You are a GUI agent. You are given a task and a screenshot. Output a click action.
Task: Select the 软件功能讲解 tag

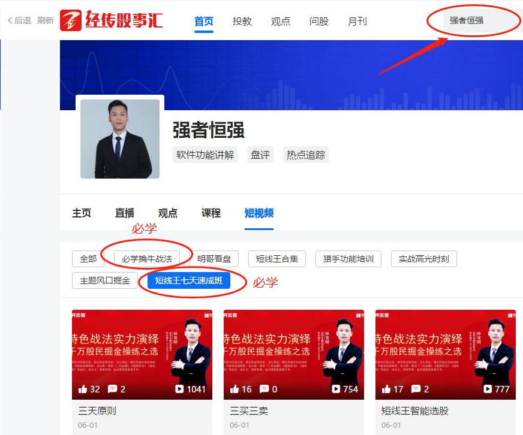(x=205, y=155)
